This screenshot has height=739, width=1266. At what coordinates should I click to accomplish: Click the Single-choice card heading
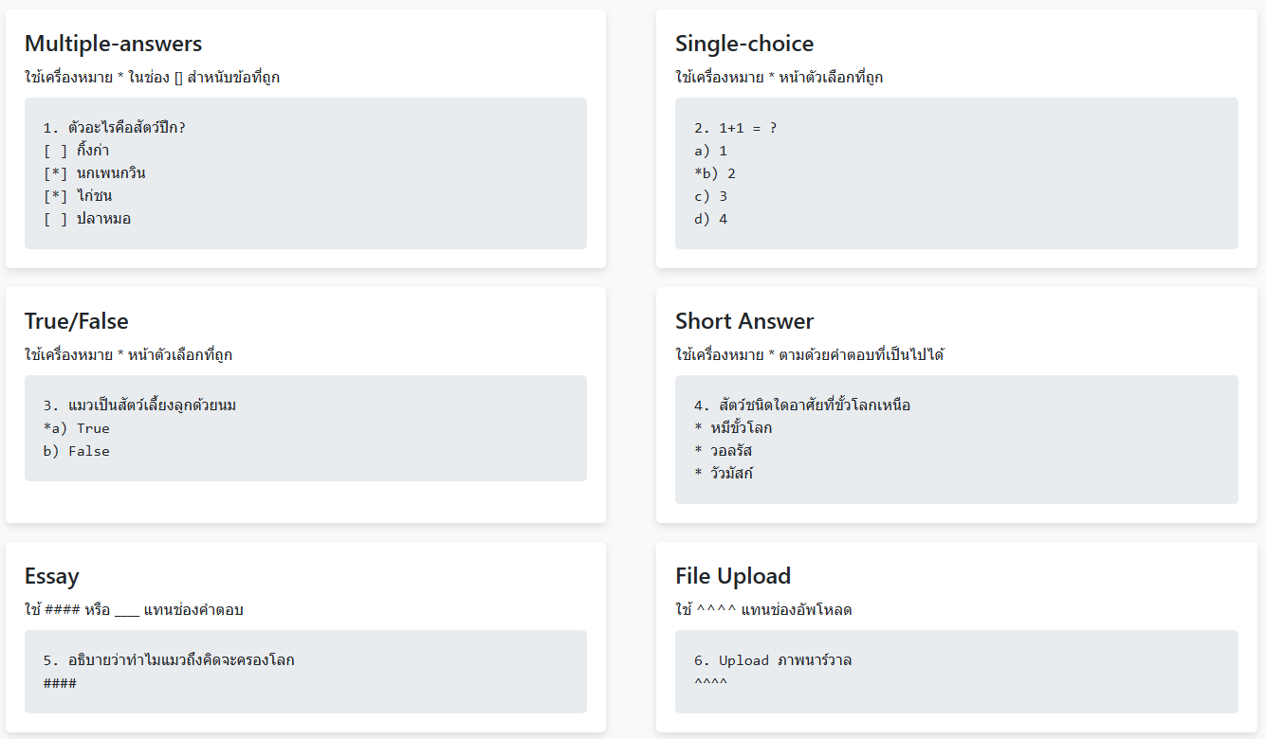pos(743,44)
